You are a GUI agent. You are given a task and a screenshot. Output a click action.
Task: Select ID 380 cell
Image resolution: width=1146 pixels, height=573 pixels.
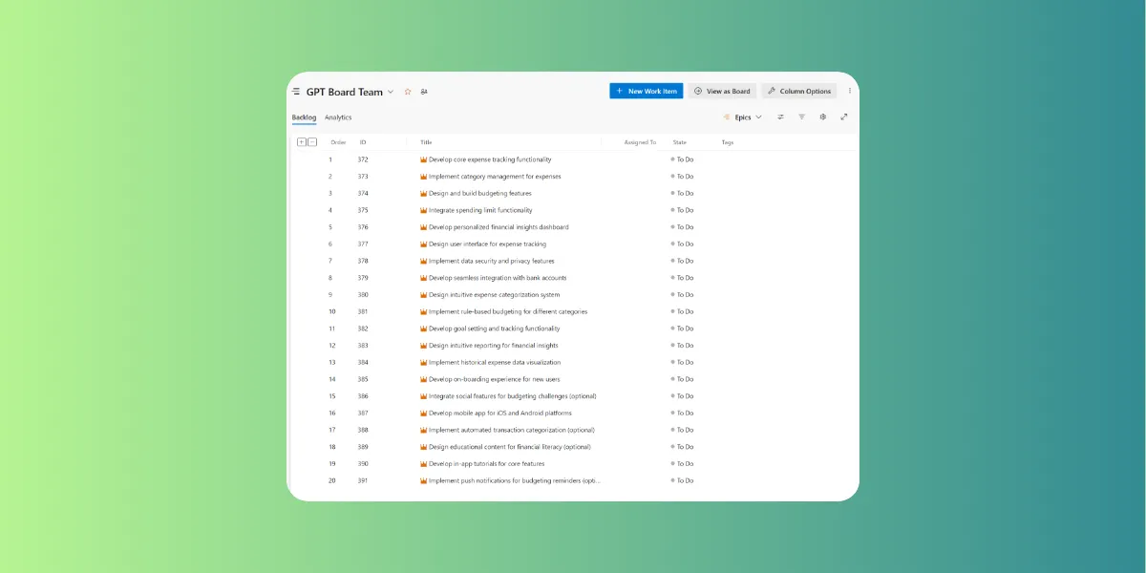point(363,295)
